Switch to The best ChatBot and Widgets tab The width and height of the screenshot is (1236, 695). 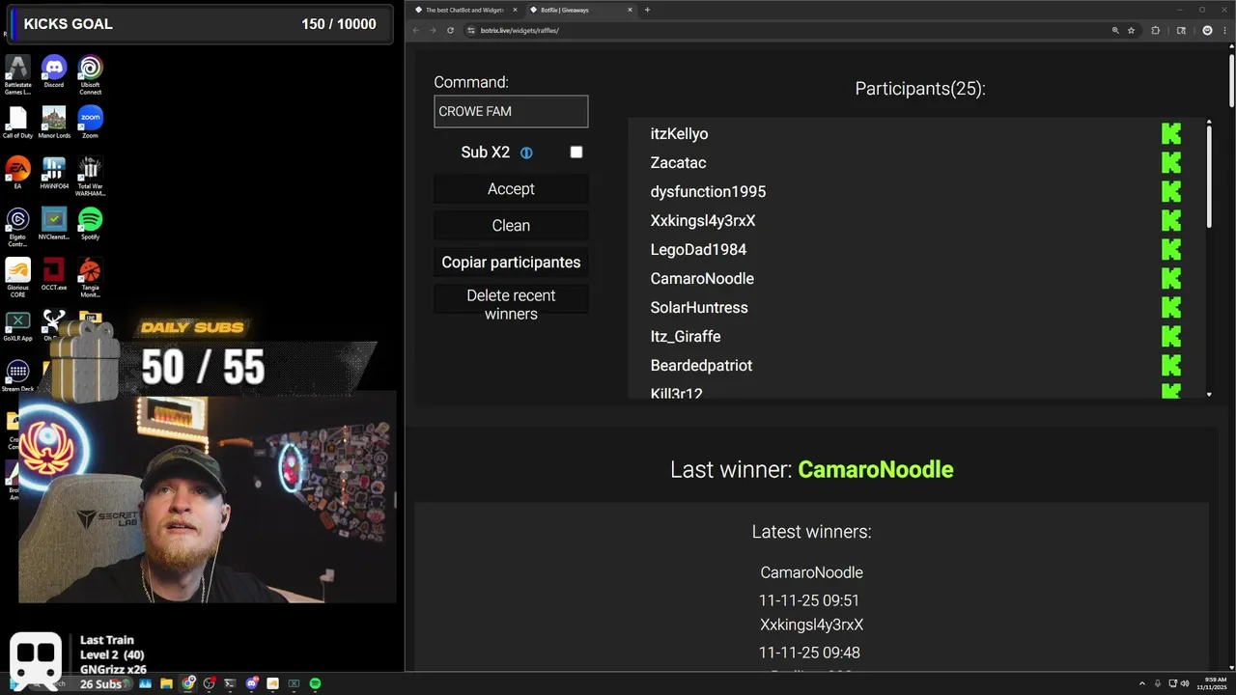(x=464, y=10)
